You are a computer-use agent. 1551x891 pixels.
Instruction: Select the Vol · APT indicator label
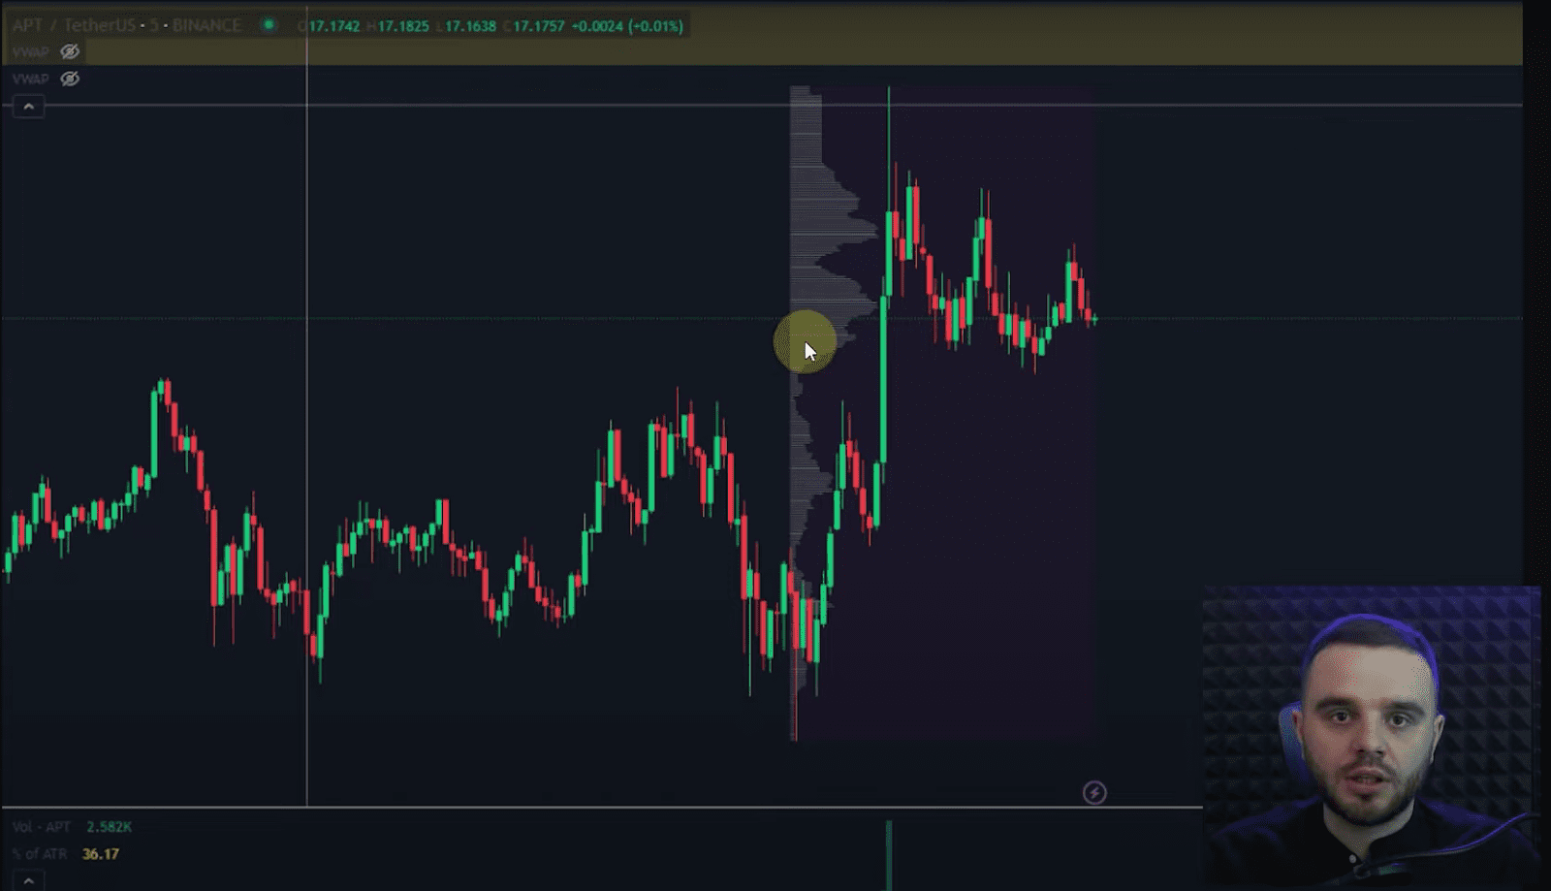[x=42, y=827]
